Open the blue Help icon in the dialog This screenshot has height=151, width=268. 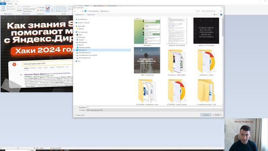click(x=221, y=15)
